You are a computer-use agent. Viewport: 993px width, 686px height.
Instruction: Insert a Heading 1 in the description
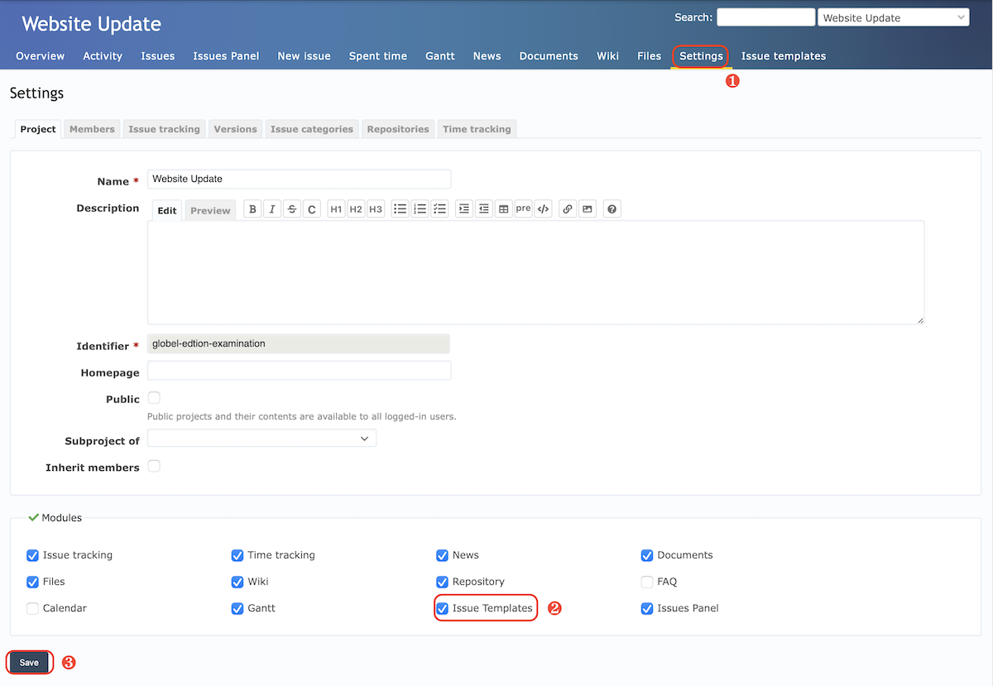[x=335, y=209]
